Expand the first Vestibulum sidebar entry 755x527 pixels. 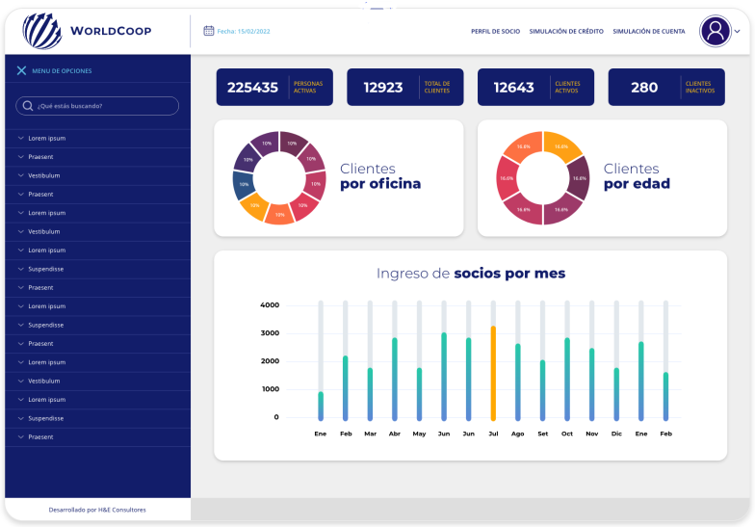click(43, 175)
